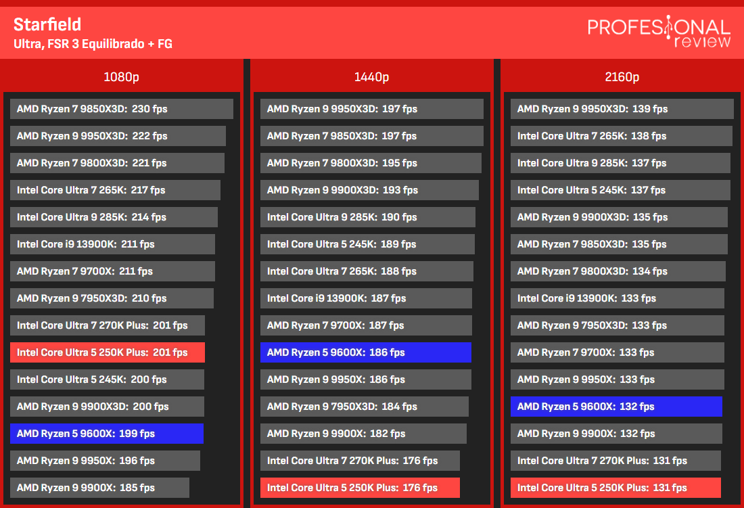744x508 pixels.
Task: Select the AMD Ryzen 9 9900X3D 135 fps bar
Action: (x=619, y=216)
